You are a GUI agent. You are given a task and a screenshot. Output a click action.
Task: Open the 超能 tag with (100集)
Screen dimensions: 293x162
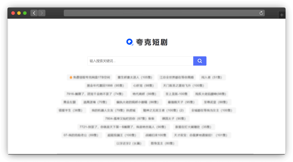pyautogui.click(x=122, y=135)
